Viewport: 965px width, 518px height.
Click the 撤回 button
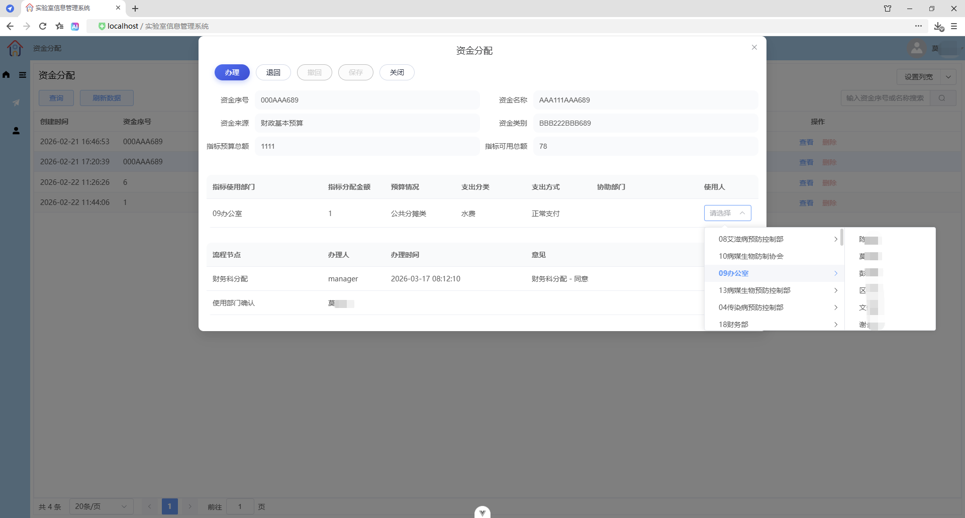tap(315, 72)
